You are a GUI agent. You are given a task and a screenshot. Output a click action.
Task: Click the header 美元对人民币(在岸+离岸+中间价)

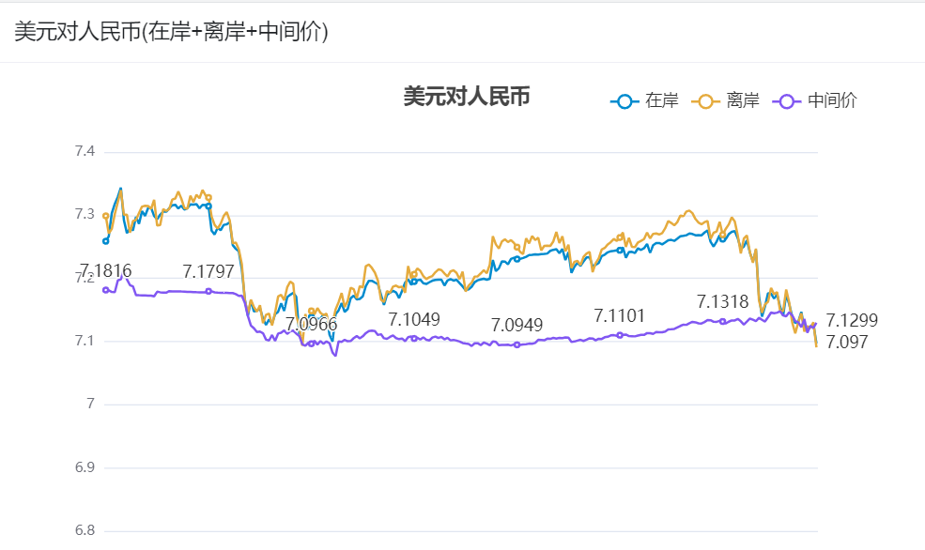point(170,29)
